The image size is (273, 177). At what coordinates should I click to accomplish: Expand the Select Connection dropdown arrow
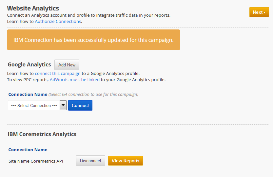63,105
